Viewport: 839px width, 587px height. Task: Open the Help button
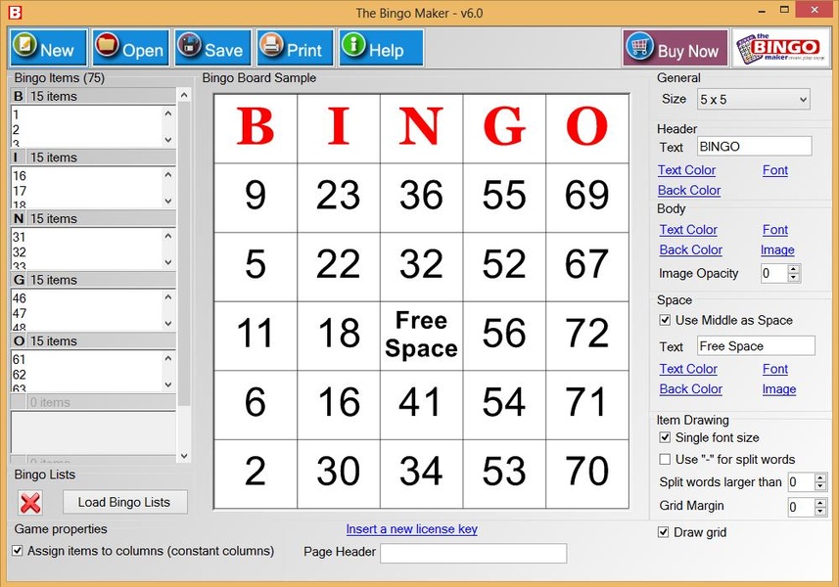(x=381, y=49)
